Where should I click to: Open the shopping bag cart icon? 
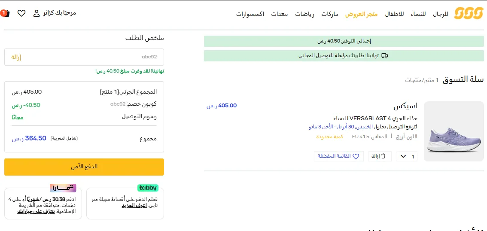click(x=5, y=13)
